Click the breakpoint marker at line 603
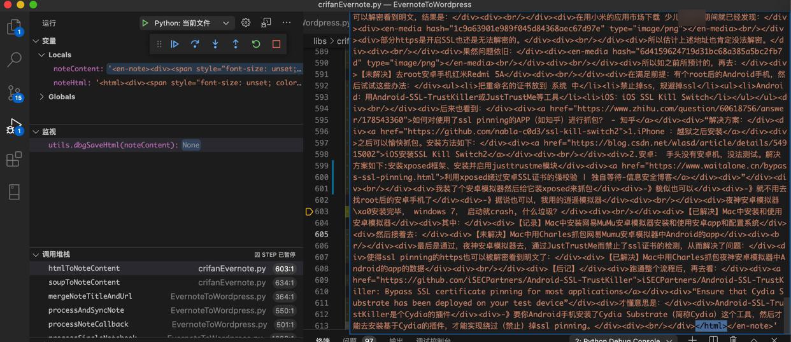791x342 pixels. point(309,212)
